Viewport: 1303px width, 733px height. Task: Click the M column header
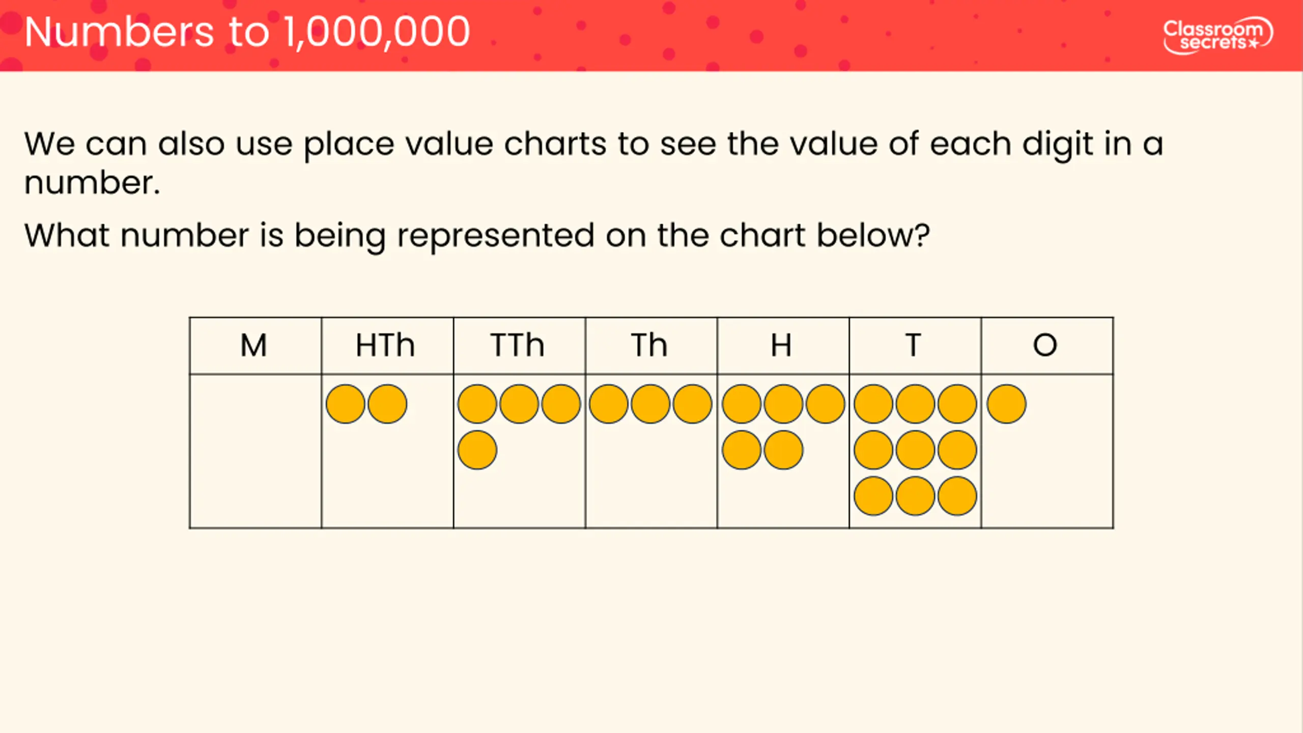click(x=255, y=346)
